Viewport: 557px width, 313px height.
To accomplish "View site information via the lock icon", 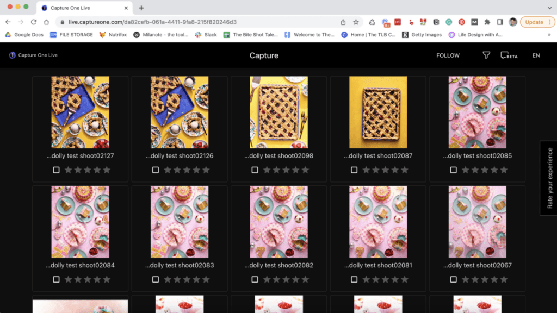I will coord(63,22).
